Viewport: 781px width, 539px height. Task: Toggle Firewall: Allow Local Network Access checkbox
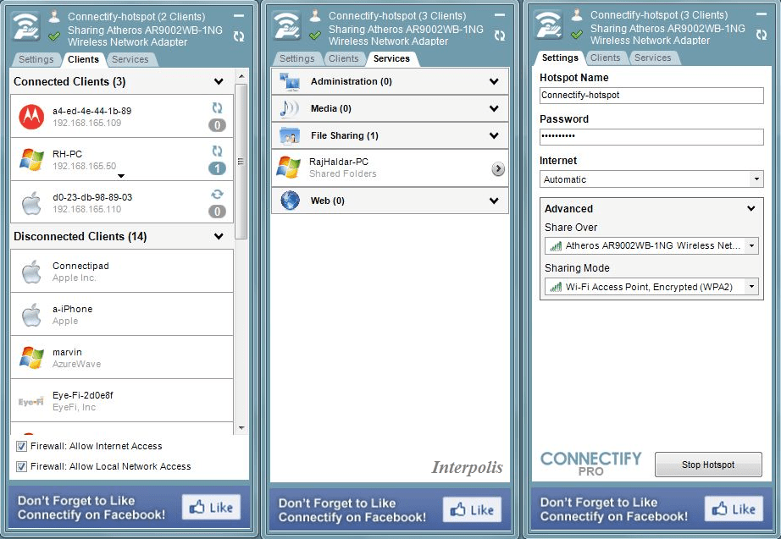21,466
